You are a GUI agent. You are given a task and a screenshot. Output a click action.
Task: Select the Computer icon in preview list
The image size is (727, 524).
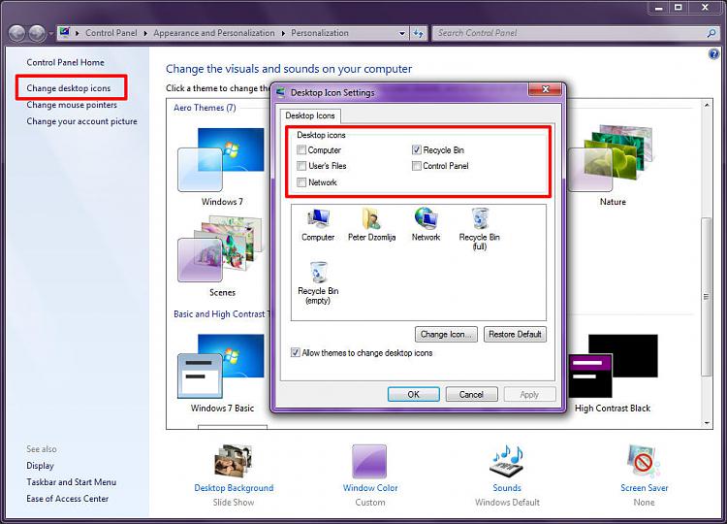click(x=318, y=224)
